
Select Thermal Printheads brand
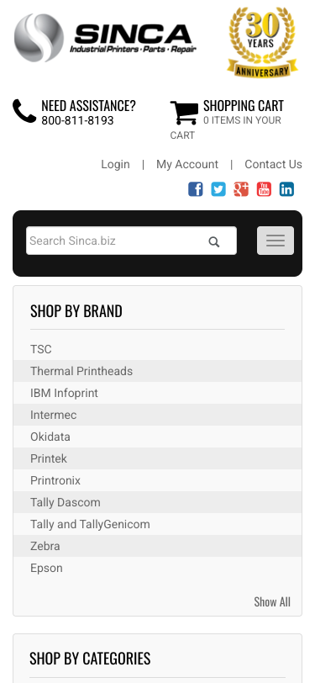tap(158, 371)
